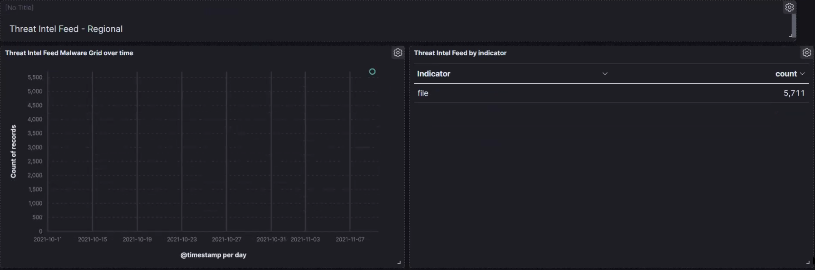
Task: Open options gear for the No Title panel
Action: click(x=790, y=7)
